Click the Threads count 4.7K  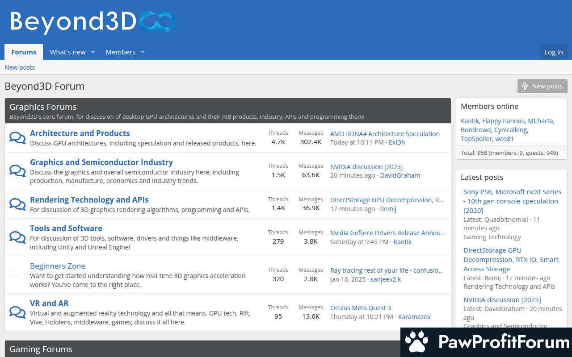point(278,142)
